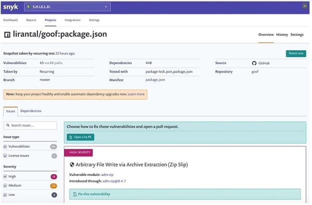Switch to the Overview tab
Viewport: 312px width, 205px height.
[266, 35]
